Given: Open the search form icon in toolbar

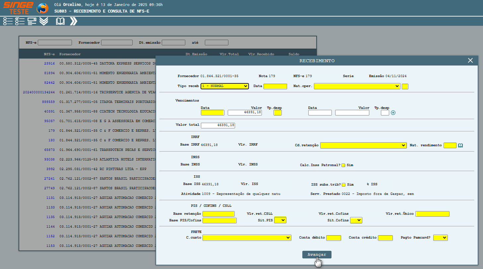Looking at the screenshot, I should pyautogui.click(x=32, y=21).
